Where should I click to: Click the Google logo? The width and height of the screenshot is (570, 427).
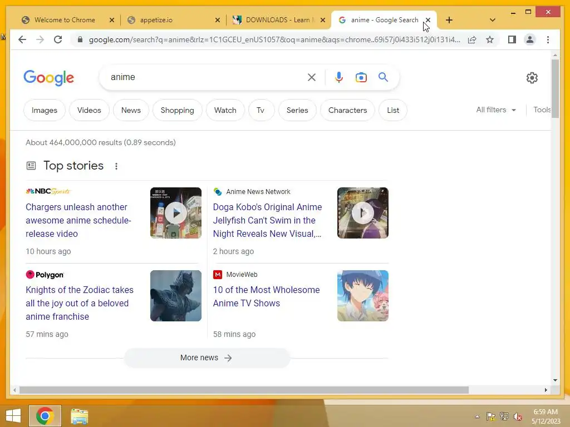49,78
